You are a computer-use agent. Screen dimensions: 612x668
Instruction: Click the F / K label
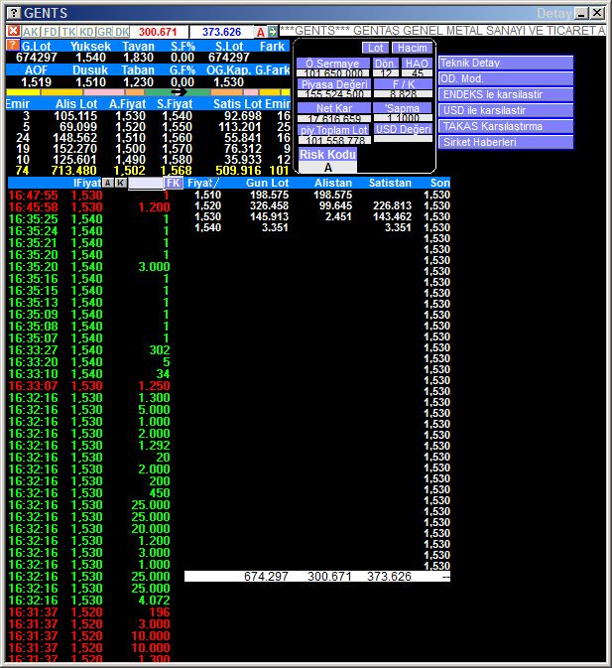(403, 84)
